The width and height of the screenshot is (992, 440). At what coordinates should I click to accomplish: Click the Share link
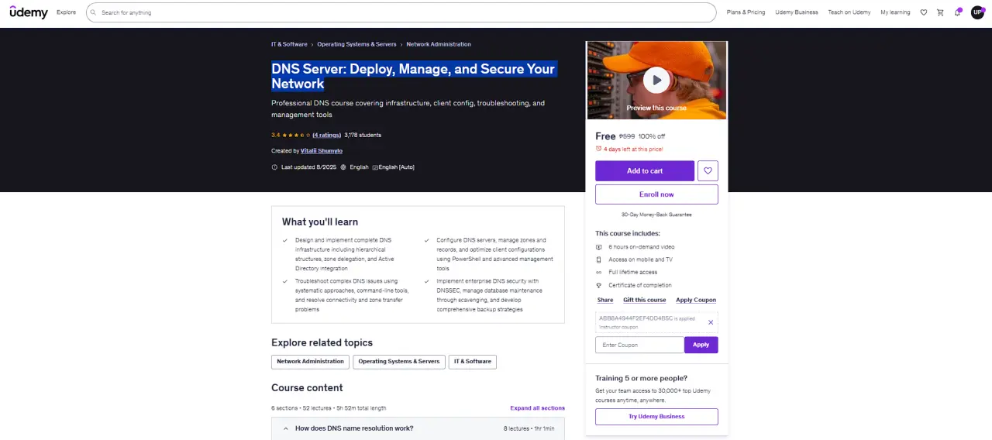[x=605, y=300]
